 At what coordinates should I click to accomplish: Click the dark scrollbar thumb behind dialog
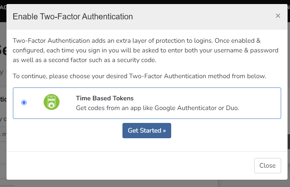coord(289,141)
